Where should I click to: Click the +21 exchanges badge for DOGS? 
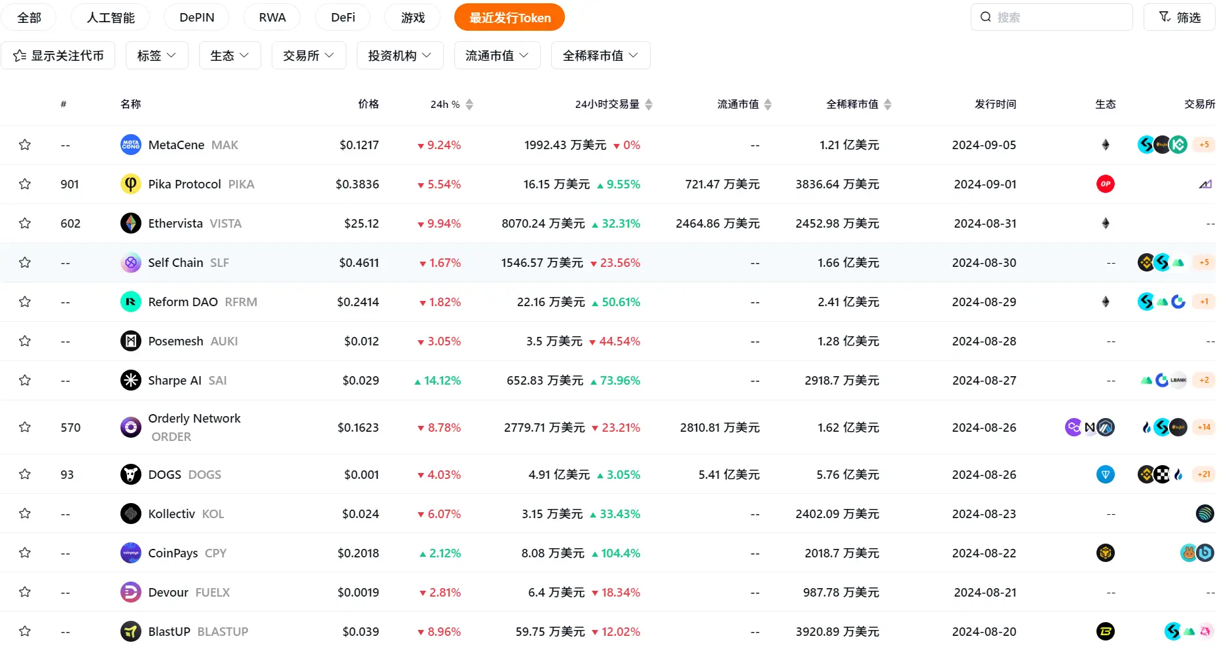1203,474
